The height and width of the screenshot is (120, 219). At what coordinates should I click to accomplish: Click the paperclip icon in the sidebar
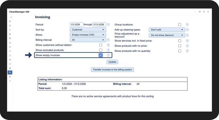[x=10, y=68]
